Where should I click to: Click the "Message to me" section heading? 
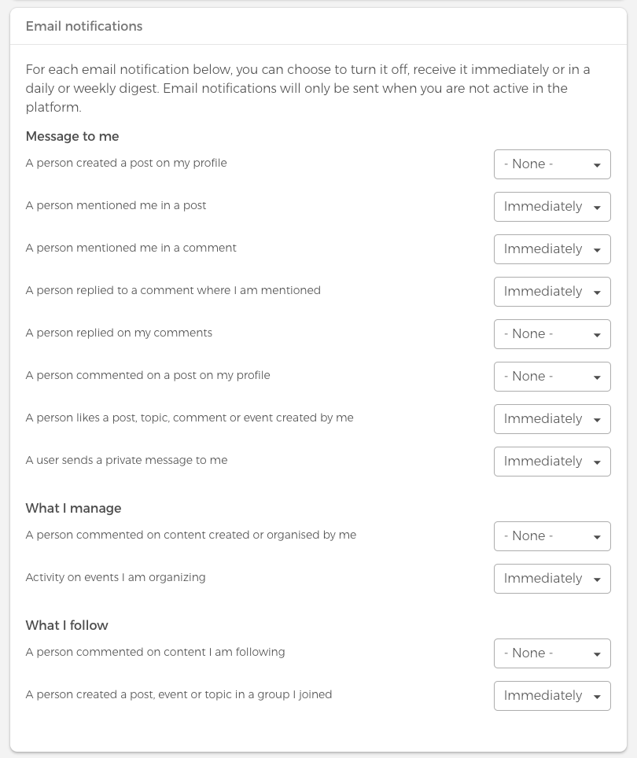(72, 136)
